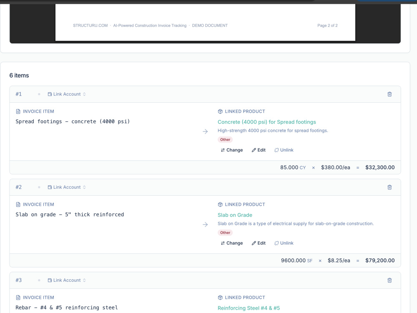Delete invoice item #3 with trash icon
This screenshot has width=417, height=313.
(x=389, y=280)
